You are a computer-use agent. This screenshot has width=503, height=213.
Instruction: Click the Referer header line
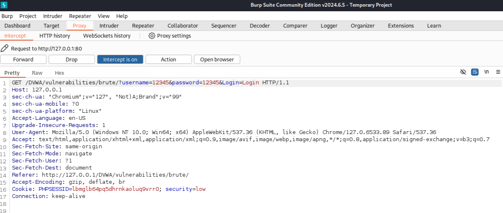[x=100, y=175]
